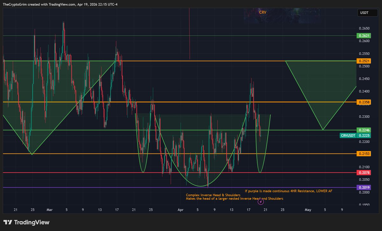Click the CRVUSDT 0.2225 current price tag
The width and height of the screenshot is (382, 231).
click(x=355, y=135)
